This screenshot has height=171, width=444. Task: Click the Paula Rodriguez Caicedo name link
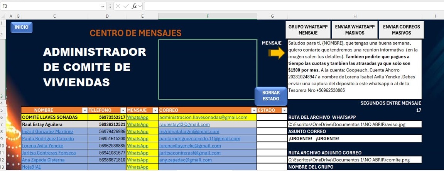48,139
